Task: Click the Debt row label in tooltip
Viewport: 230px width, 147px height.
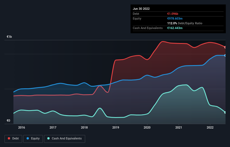Action: (136, 14)
